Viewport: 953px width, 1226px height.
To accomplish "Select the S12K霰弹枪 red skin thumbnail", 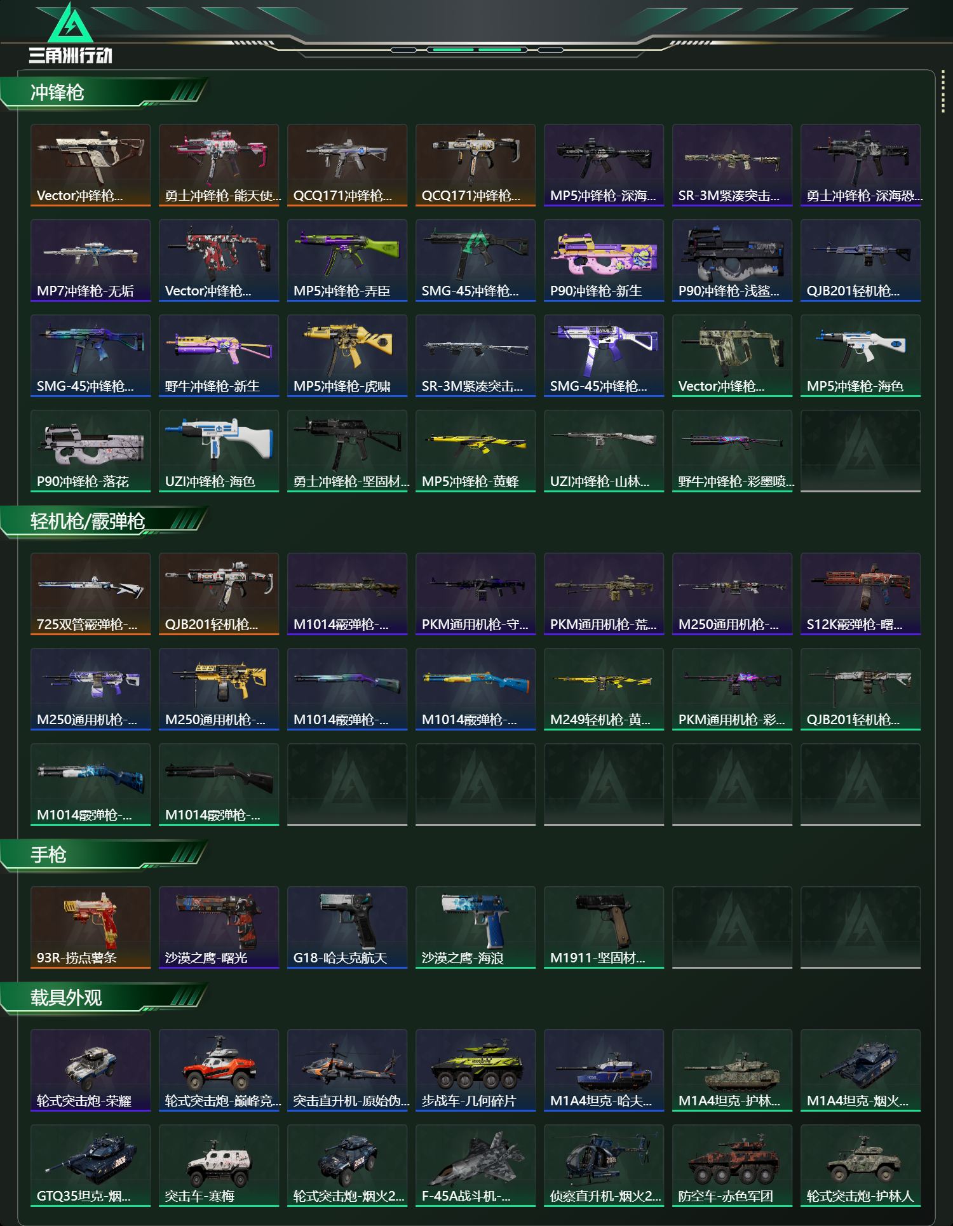I will pos(861,593).
